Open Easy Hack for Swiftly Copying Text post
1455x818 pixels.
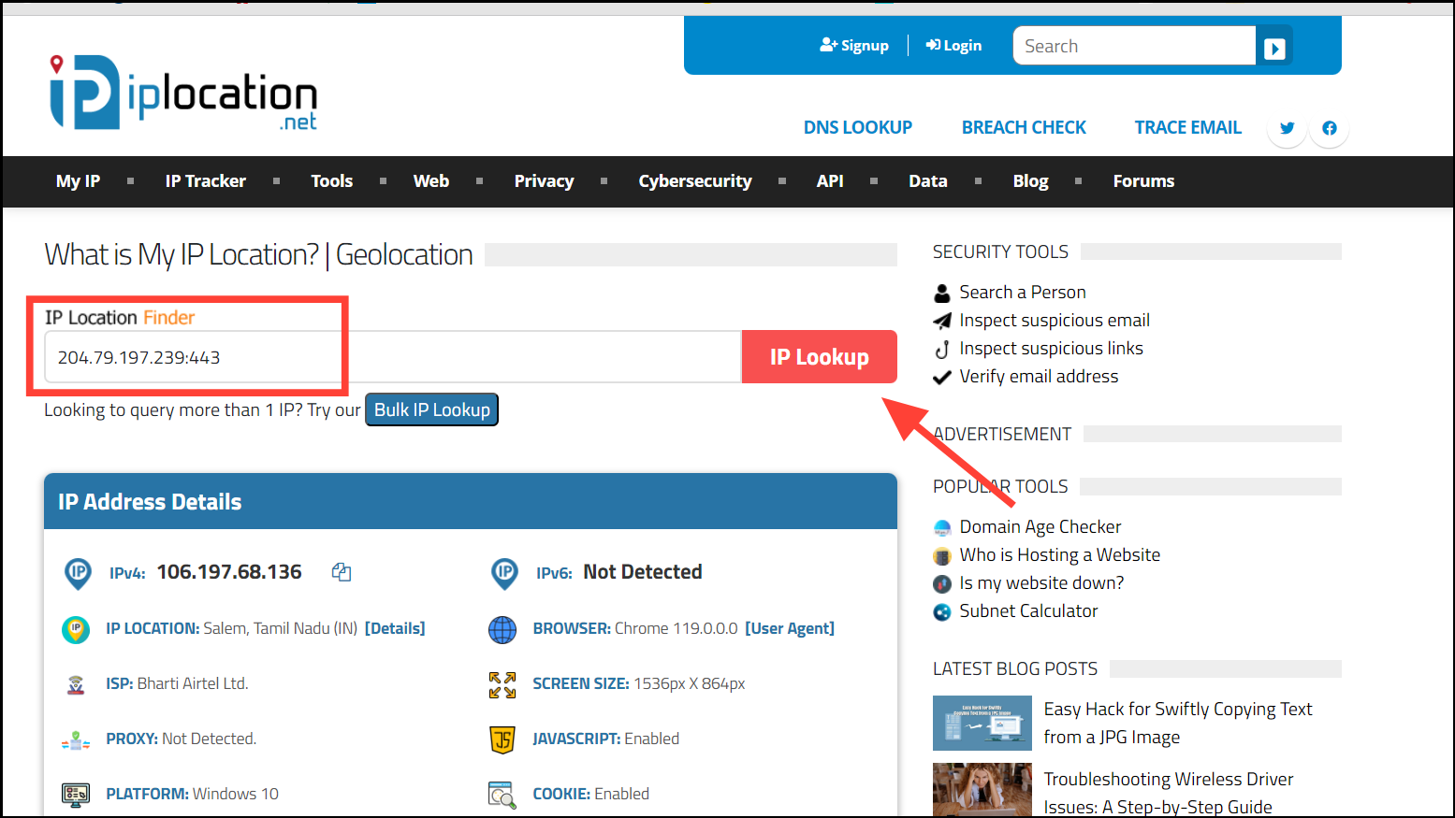tap(1178, 723)
